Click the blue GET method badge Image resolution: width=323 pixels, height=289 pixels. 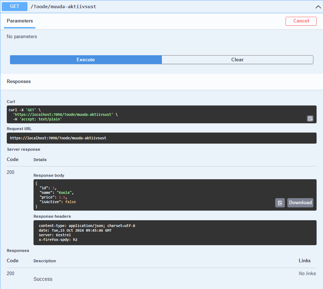pos(15,6)
